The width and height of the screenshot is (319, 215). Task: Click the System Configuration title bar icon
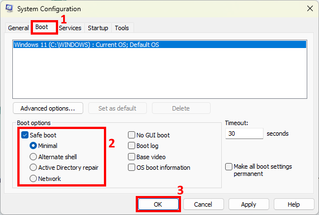pos(9,8)
